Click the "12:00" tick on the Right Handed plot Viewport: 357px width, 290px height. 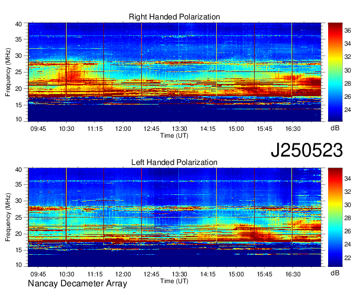123,129
